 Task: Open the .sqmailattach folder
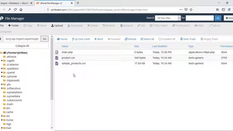coord(14,92)
